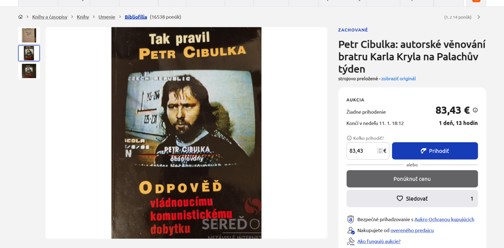Select the first book photo thumbnail
This screenshot has width=504, height=248.
click(29, 35)
